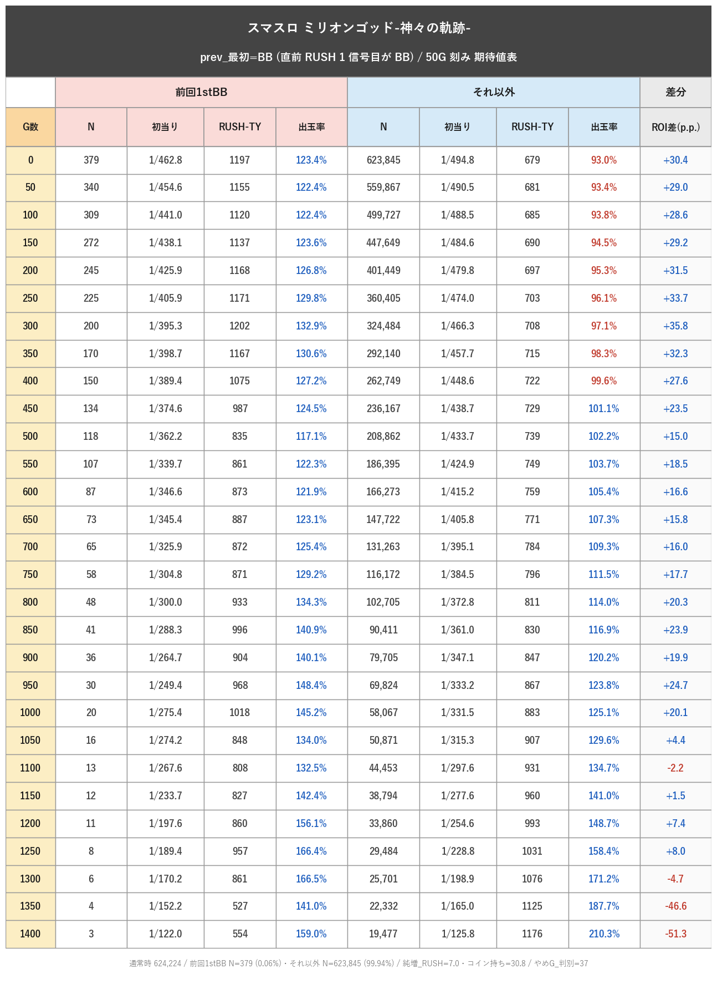Click the G数 row labeled 500
Viewport: 717px width, 984px height.
point(30,437)
